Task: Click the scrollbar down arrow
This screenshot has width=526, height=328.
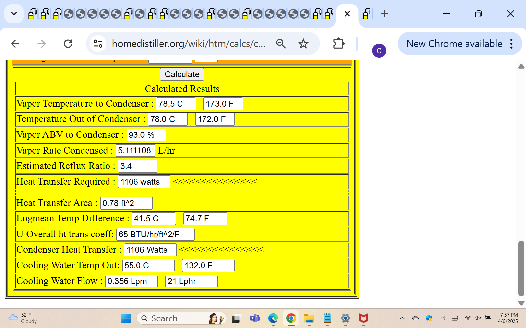Action: [x=521, y=303]
